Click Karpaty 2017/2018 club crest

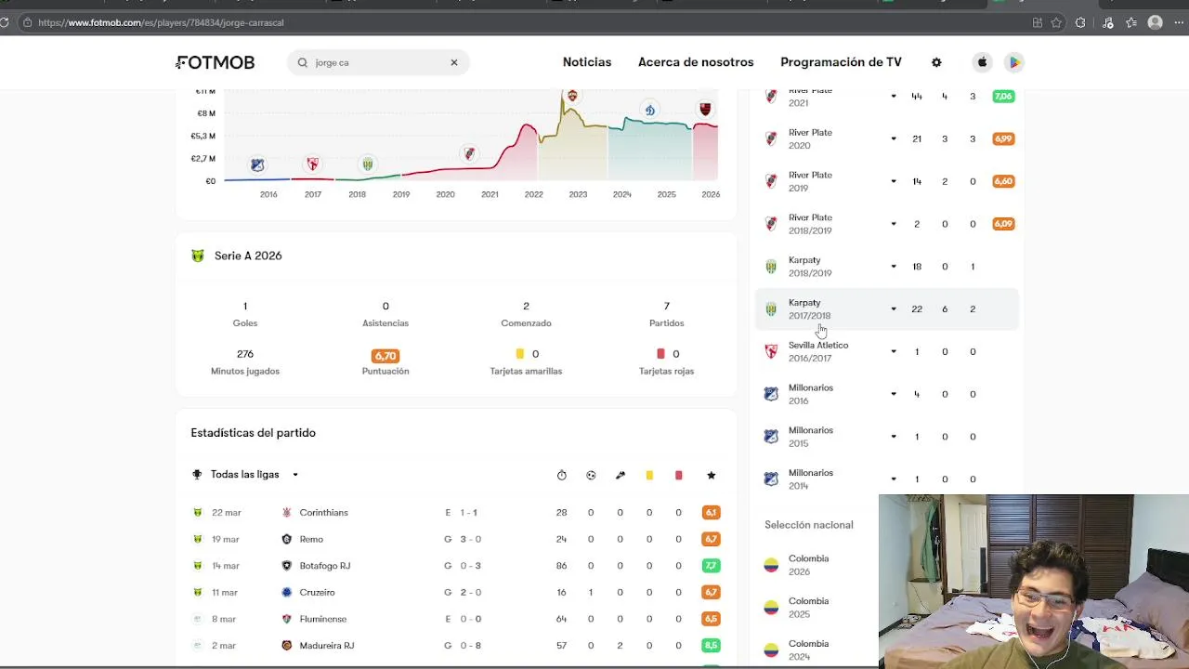point(771,308)
